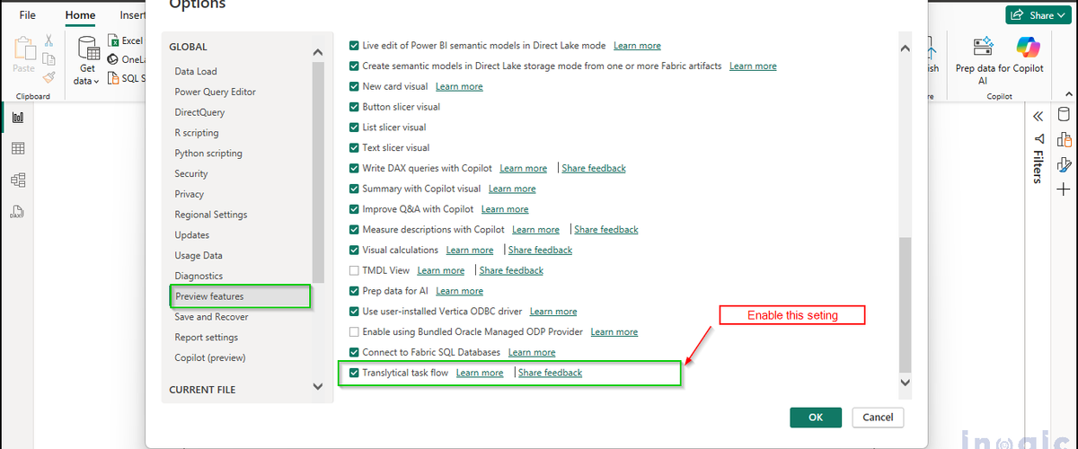
Task: Click the Cancel button
Action: coord(878,418)
